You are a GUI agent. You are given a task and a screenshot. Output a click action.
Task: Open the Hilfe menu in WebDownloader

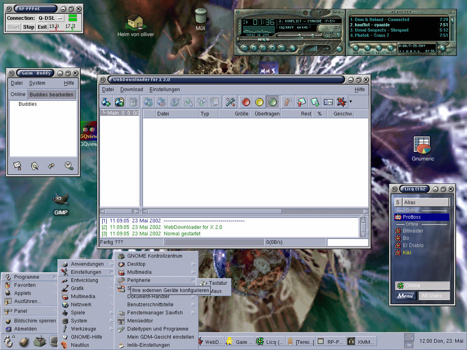[x=360, y=89]
